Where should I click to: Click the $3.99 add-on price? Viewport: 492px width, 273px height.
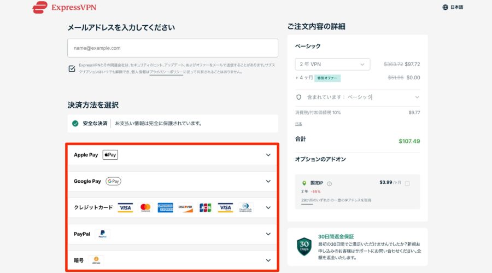[385, 182]
